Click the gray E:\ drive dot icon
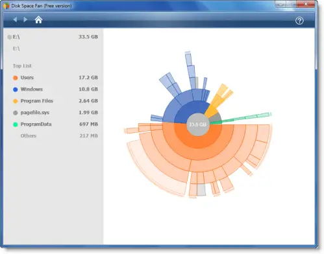The image size is (324, 254). coord(10,37)
